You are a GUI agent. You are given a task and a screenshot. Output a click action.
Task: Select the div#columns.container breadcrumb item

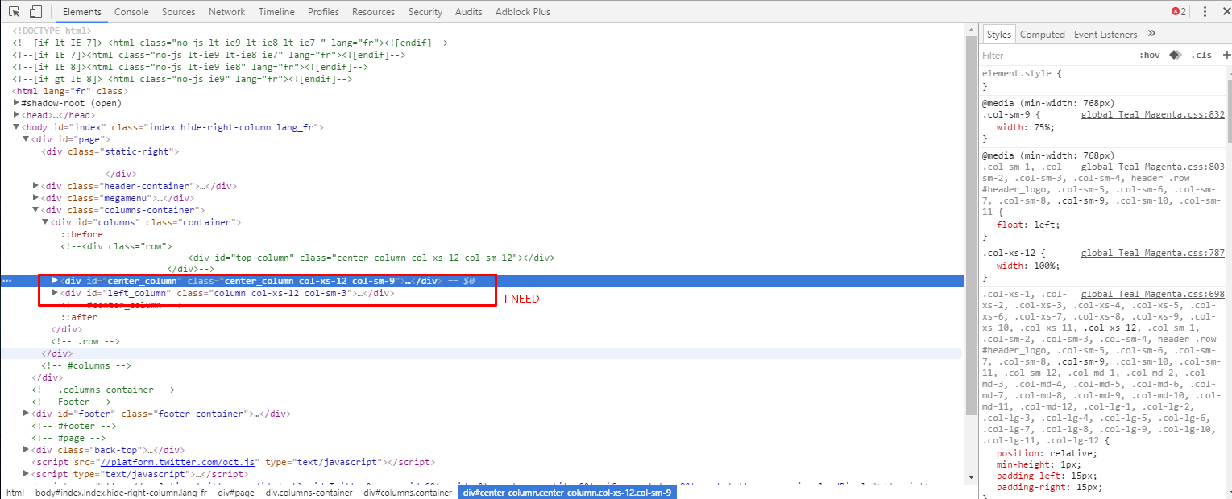[x=408, y=493]
